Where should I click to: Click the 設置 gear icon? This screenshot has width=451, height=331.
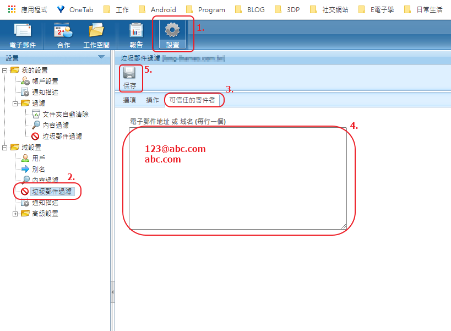(172, 31)
